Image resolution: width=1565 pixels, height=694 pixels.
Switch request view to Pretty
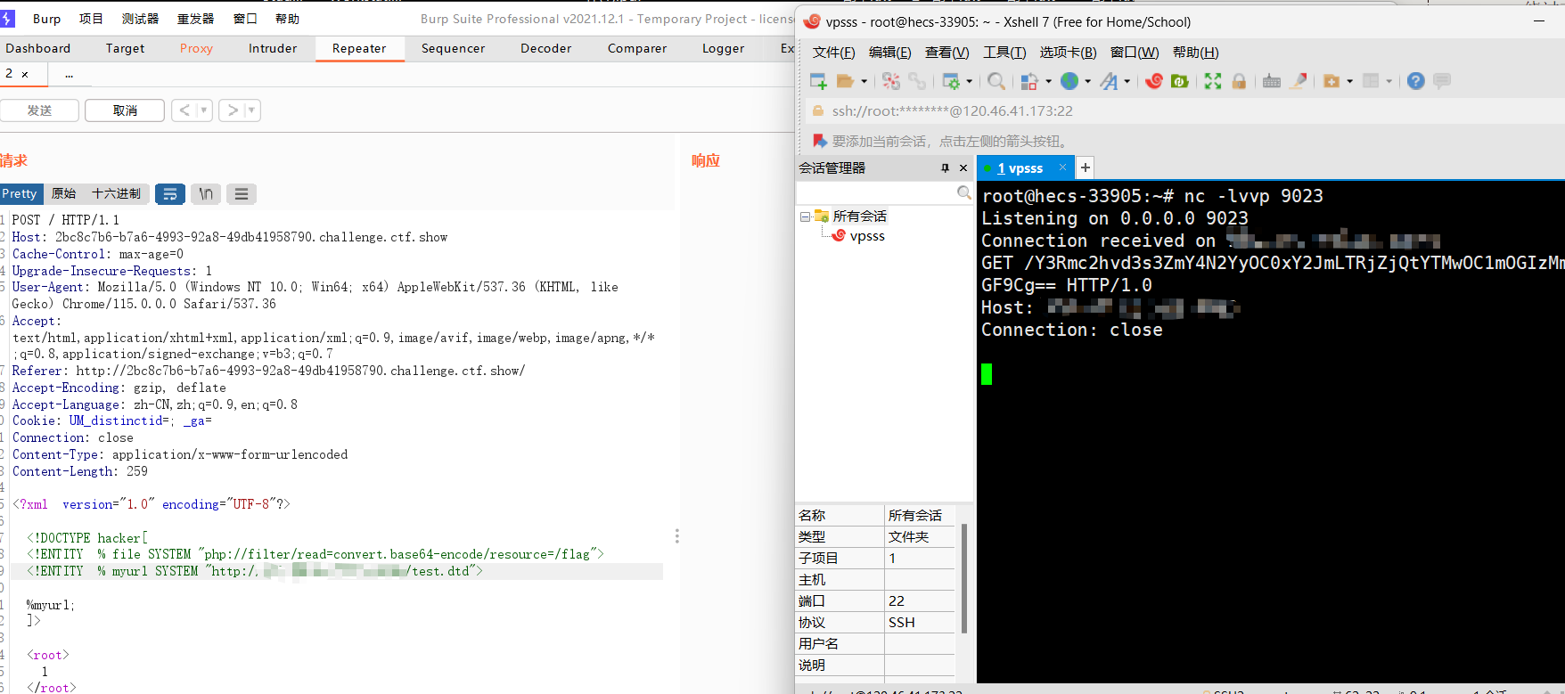(x=20, y=194)
